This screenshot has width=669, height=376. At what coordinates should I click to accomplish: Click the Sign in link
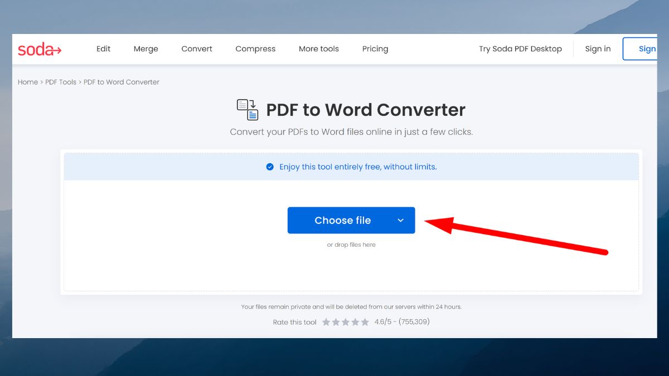(x=598, y=49)
